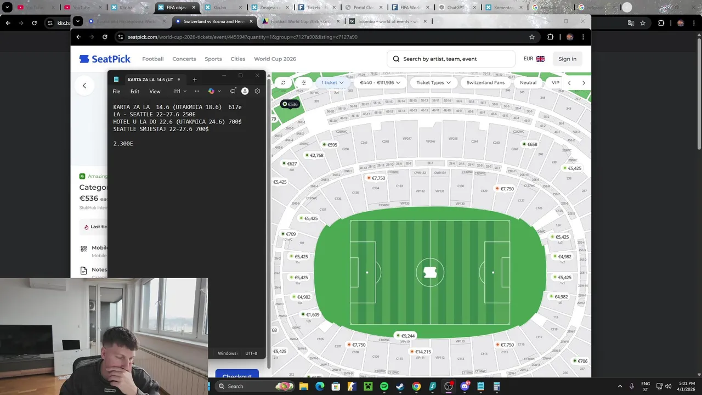Open the 1 ticket quantity dropdown
The image size is (702, 395).
(332, 83)
